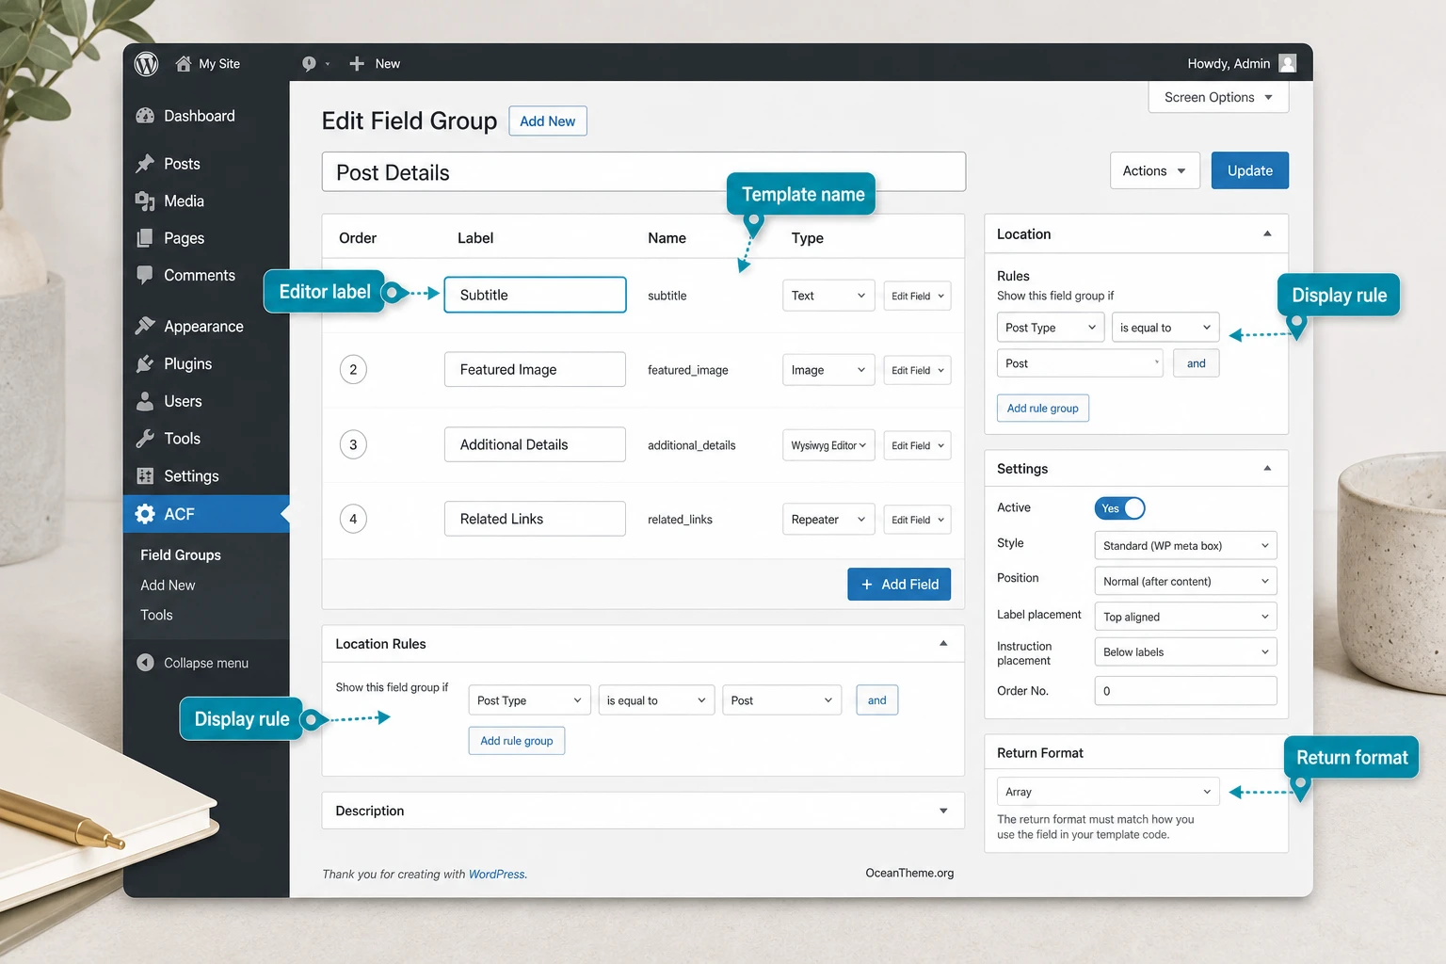Open the Appearance paintbrush icon
1446x964 pixels.
click(145, 326)
